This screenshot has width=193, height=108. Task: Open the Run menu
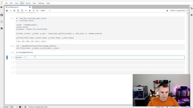22,3
